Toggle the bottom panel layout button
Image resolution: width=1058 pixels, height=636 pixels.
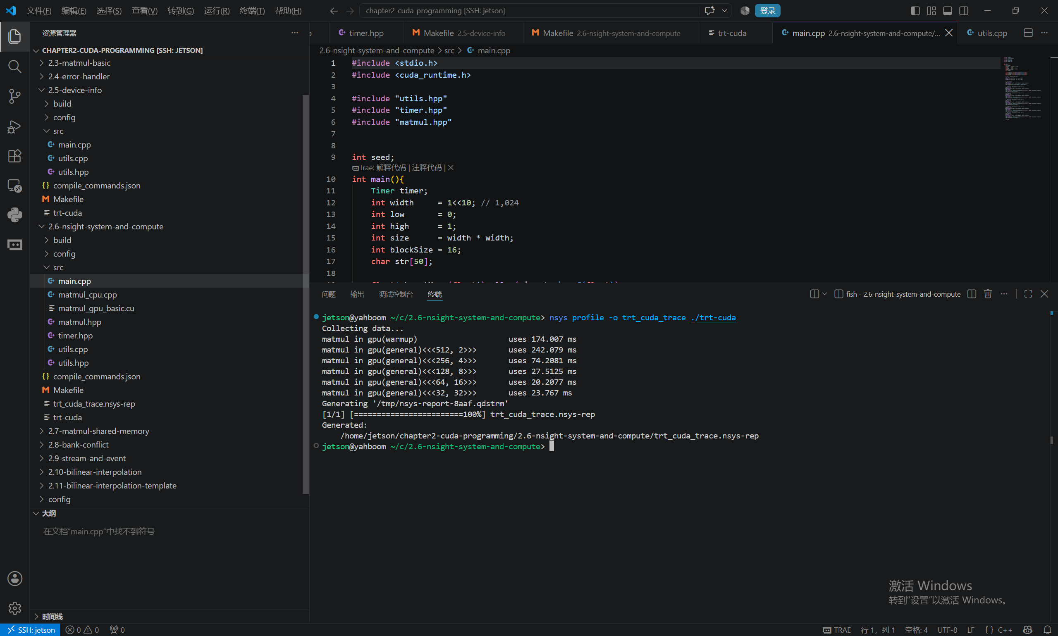click(948, 11)
